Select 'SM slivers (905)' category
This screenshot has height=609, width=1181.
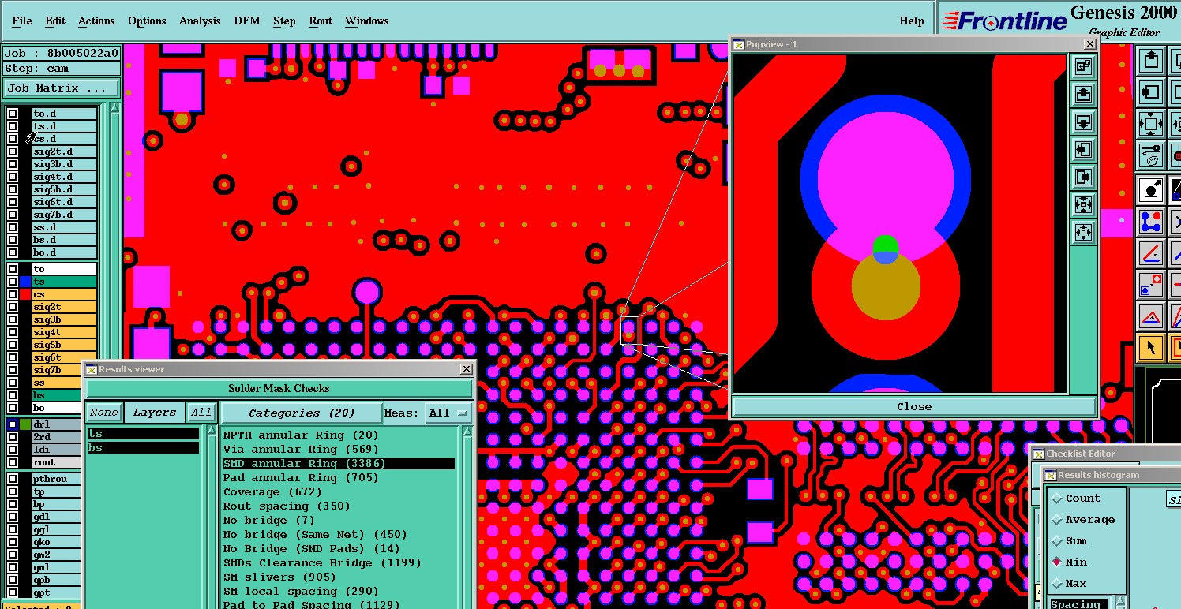click(x=281, y=577)
